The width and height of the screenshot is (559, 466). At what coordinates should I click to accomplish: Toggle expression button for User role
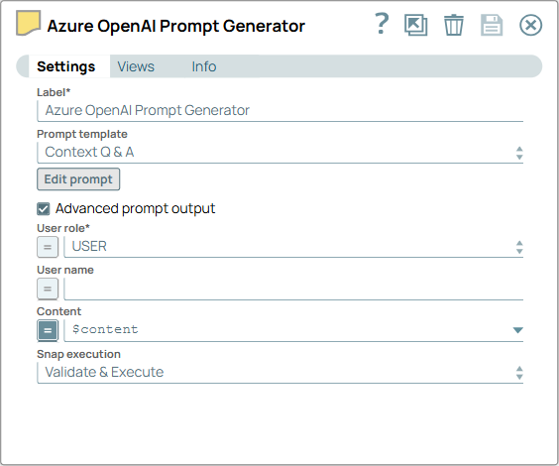click(x=48, y=247)
